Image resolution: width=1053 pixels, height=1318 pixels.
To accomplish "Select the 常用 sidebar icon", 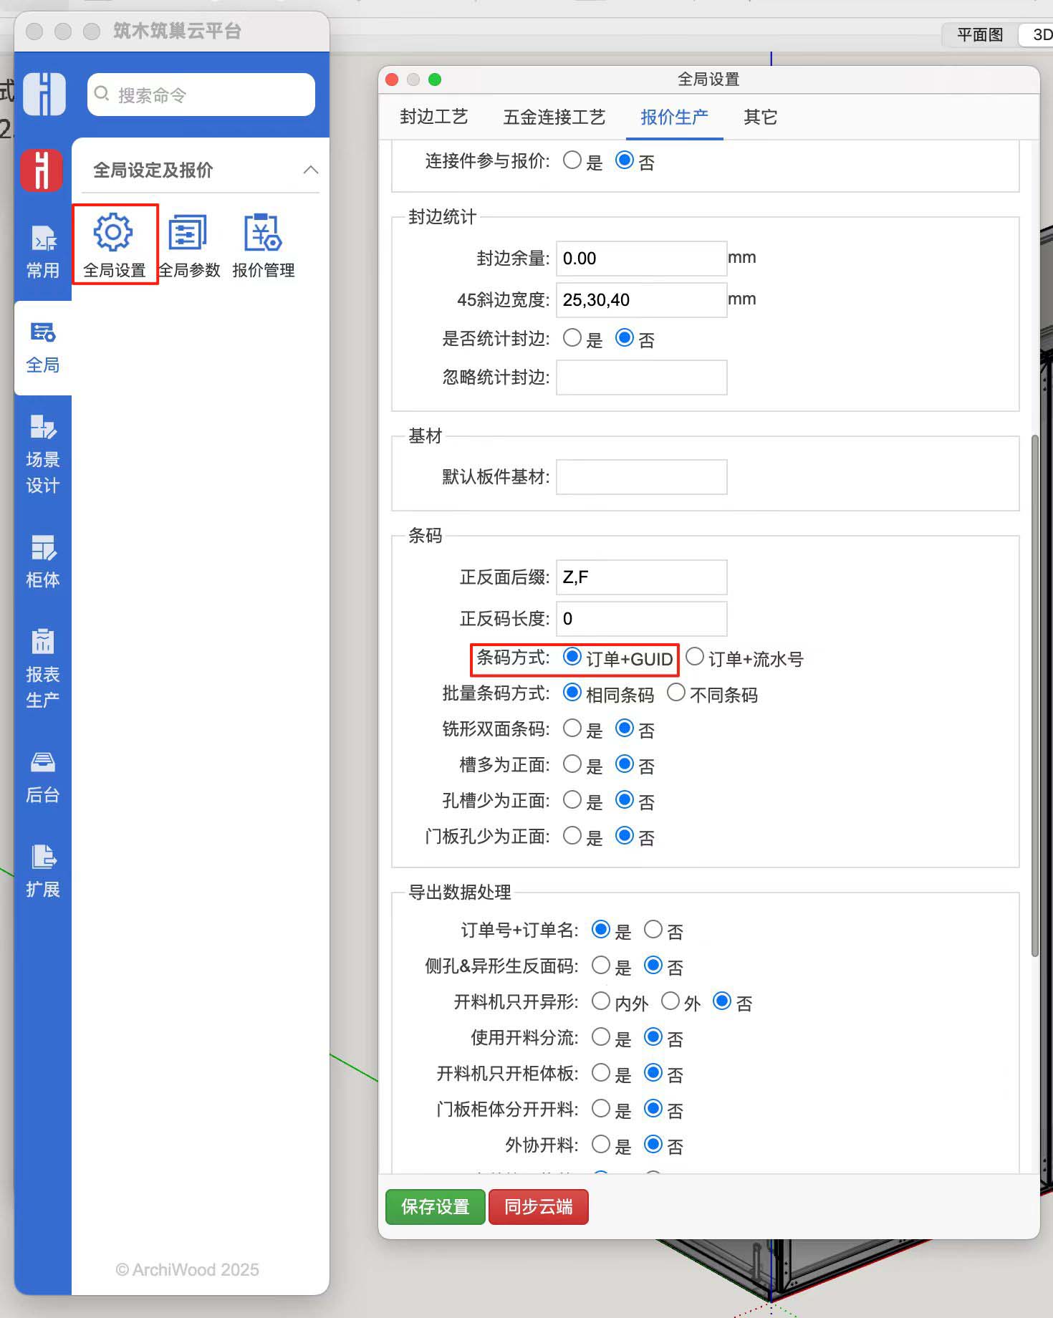I will click(43, 251).
